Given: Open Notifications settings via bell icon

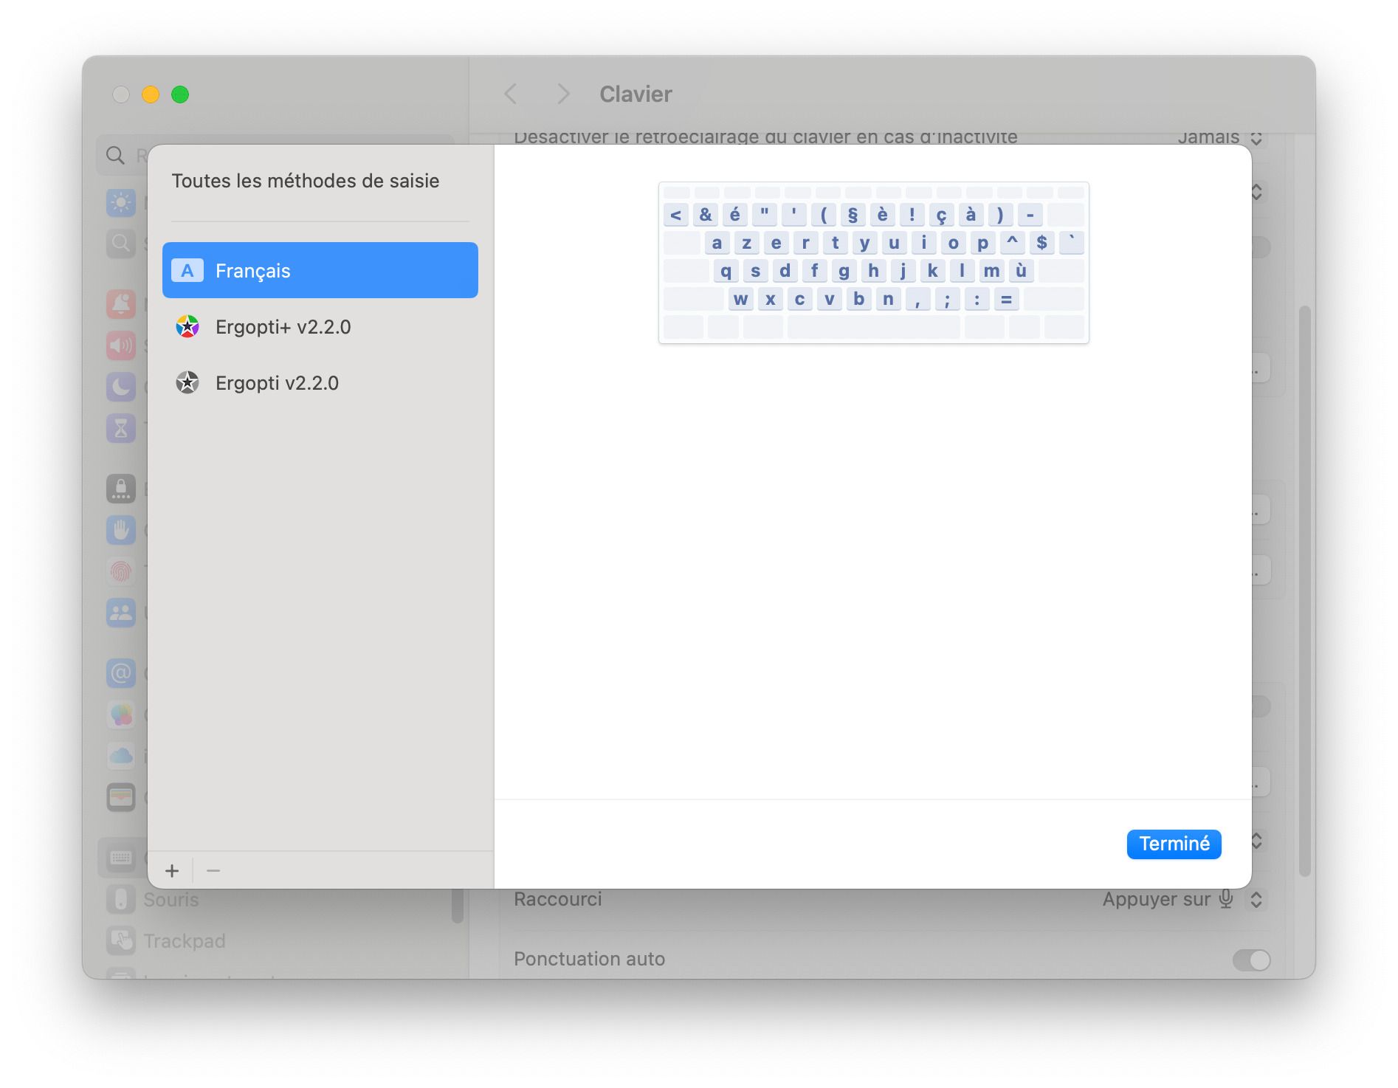Looking at the screenshot, I should click(x=121, y=305).
